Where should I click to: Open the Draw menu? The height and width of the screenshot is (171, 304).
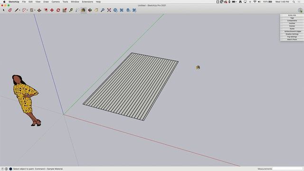coord(46,2)
